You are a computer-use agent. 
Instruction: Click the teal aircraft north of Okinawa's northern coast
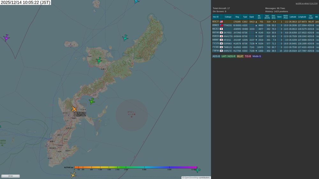tap(125, 38)
